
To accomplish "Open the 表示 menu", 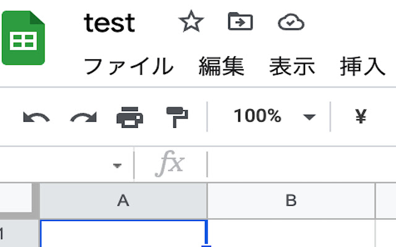I will point(292,66).
